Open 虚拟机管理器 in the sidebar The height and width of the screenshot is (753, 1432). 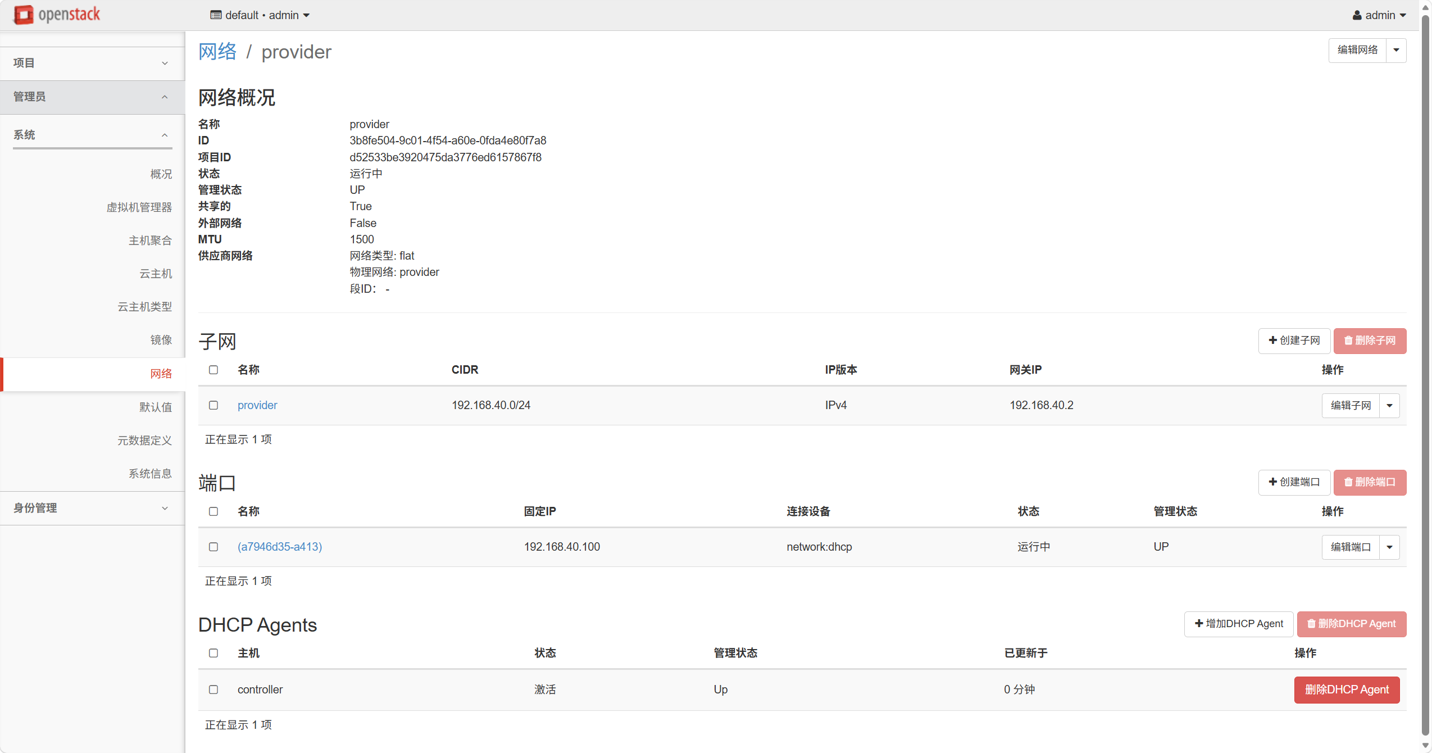pos(139,207)
